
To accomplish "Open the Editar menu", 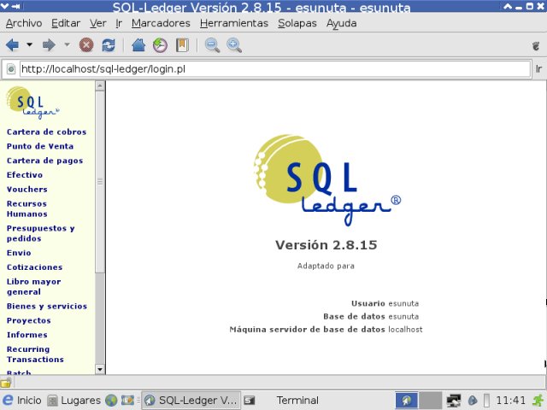I will tap(66, 23).
